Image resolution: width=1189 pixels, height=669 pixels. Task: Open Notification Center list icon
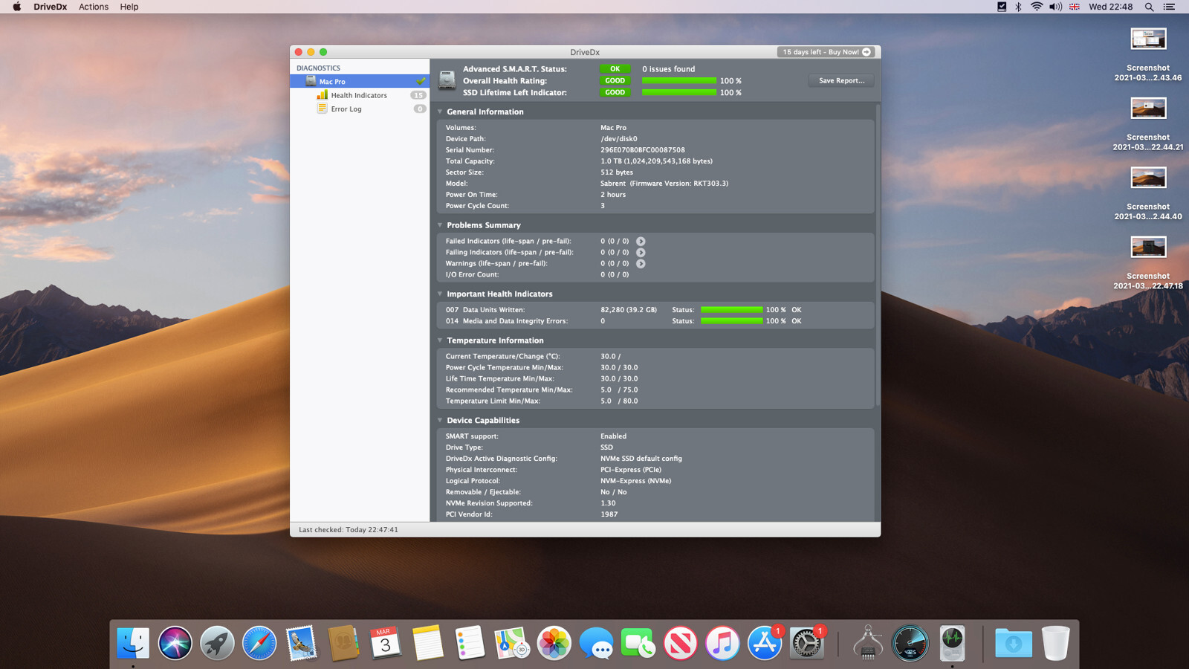pos(1169,7)
